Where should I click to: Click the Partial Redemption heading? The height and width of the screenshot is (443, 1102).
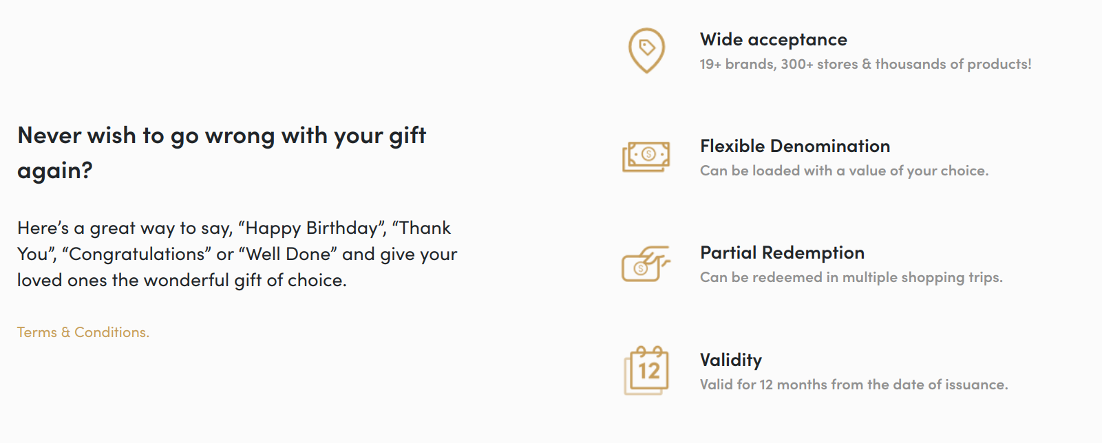782,253
